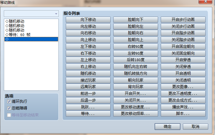Add the 后转180度 command
Screen dimensions: 215x135
coord(135,60)
